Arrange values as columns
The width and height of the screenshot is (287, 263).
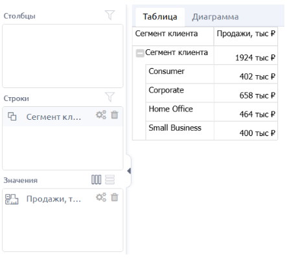pos(96,179)
